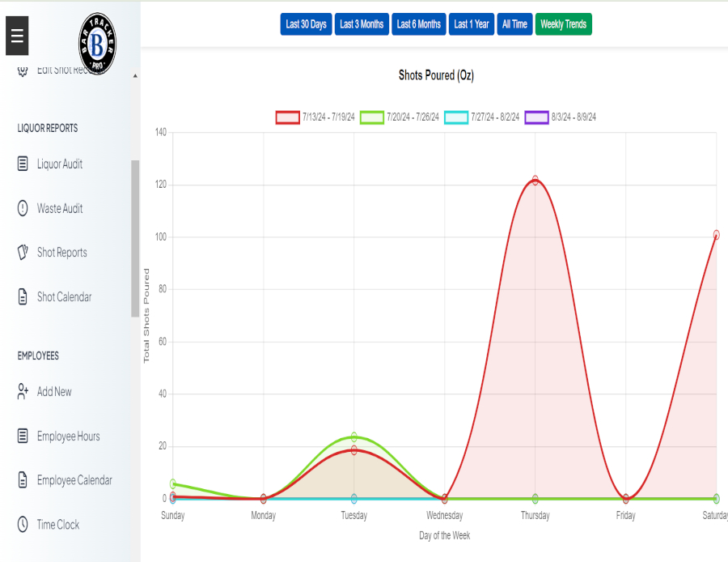Click the Thursday peak data point
Screen dimensions: 728x562
coord(535,181)
